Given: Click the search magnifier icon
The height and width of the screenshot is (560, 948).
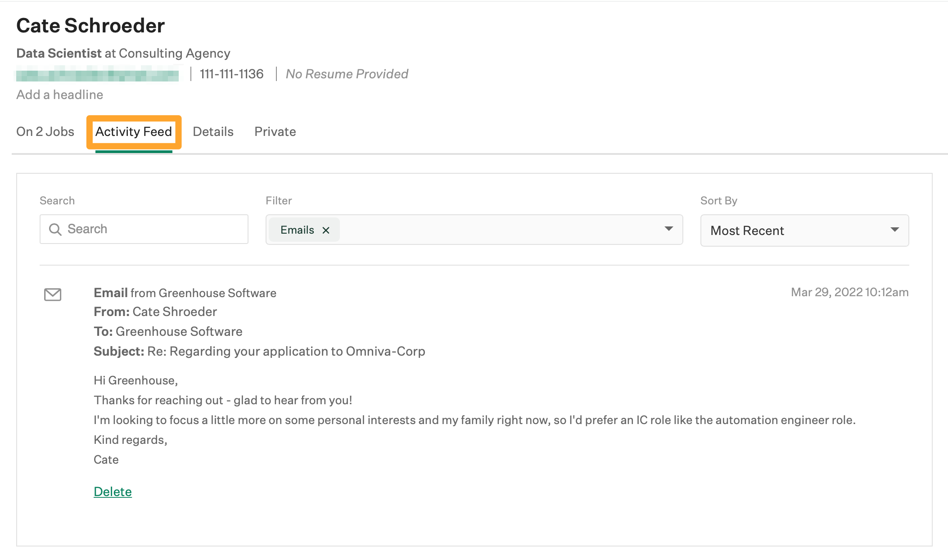Looking at the screenshot, I should click(55, 230).
